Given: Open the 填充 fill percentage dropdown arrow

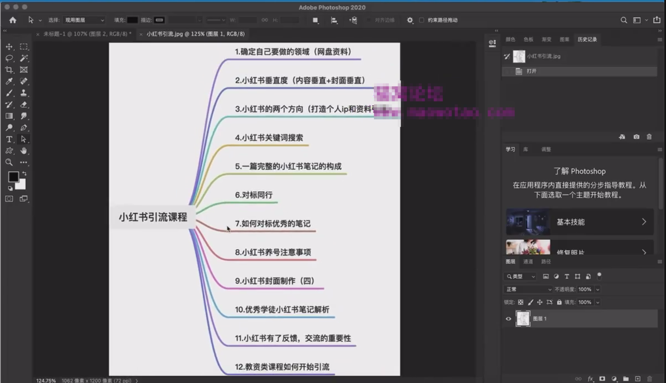Looking at the screenshot, I should click(x=598, y=302).
